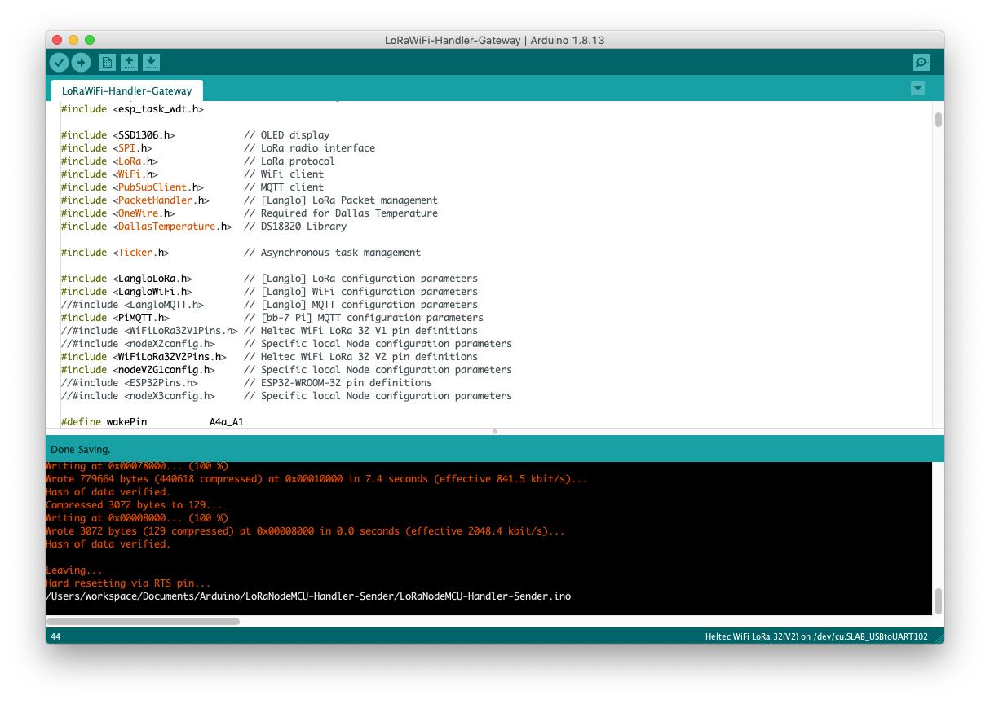This screenshot has height=704, width=990.
Task: Click the #include <SPI.h> line
Action: pos(218,148)
